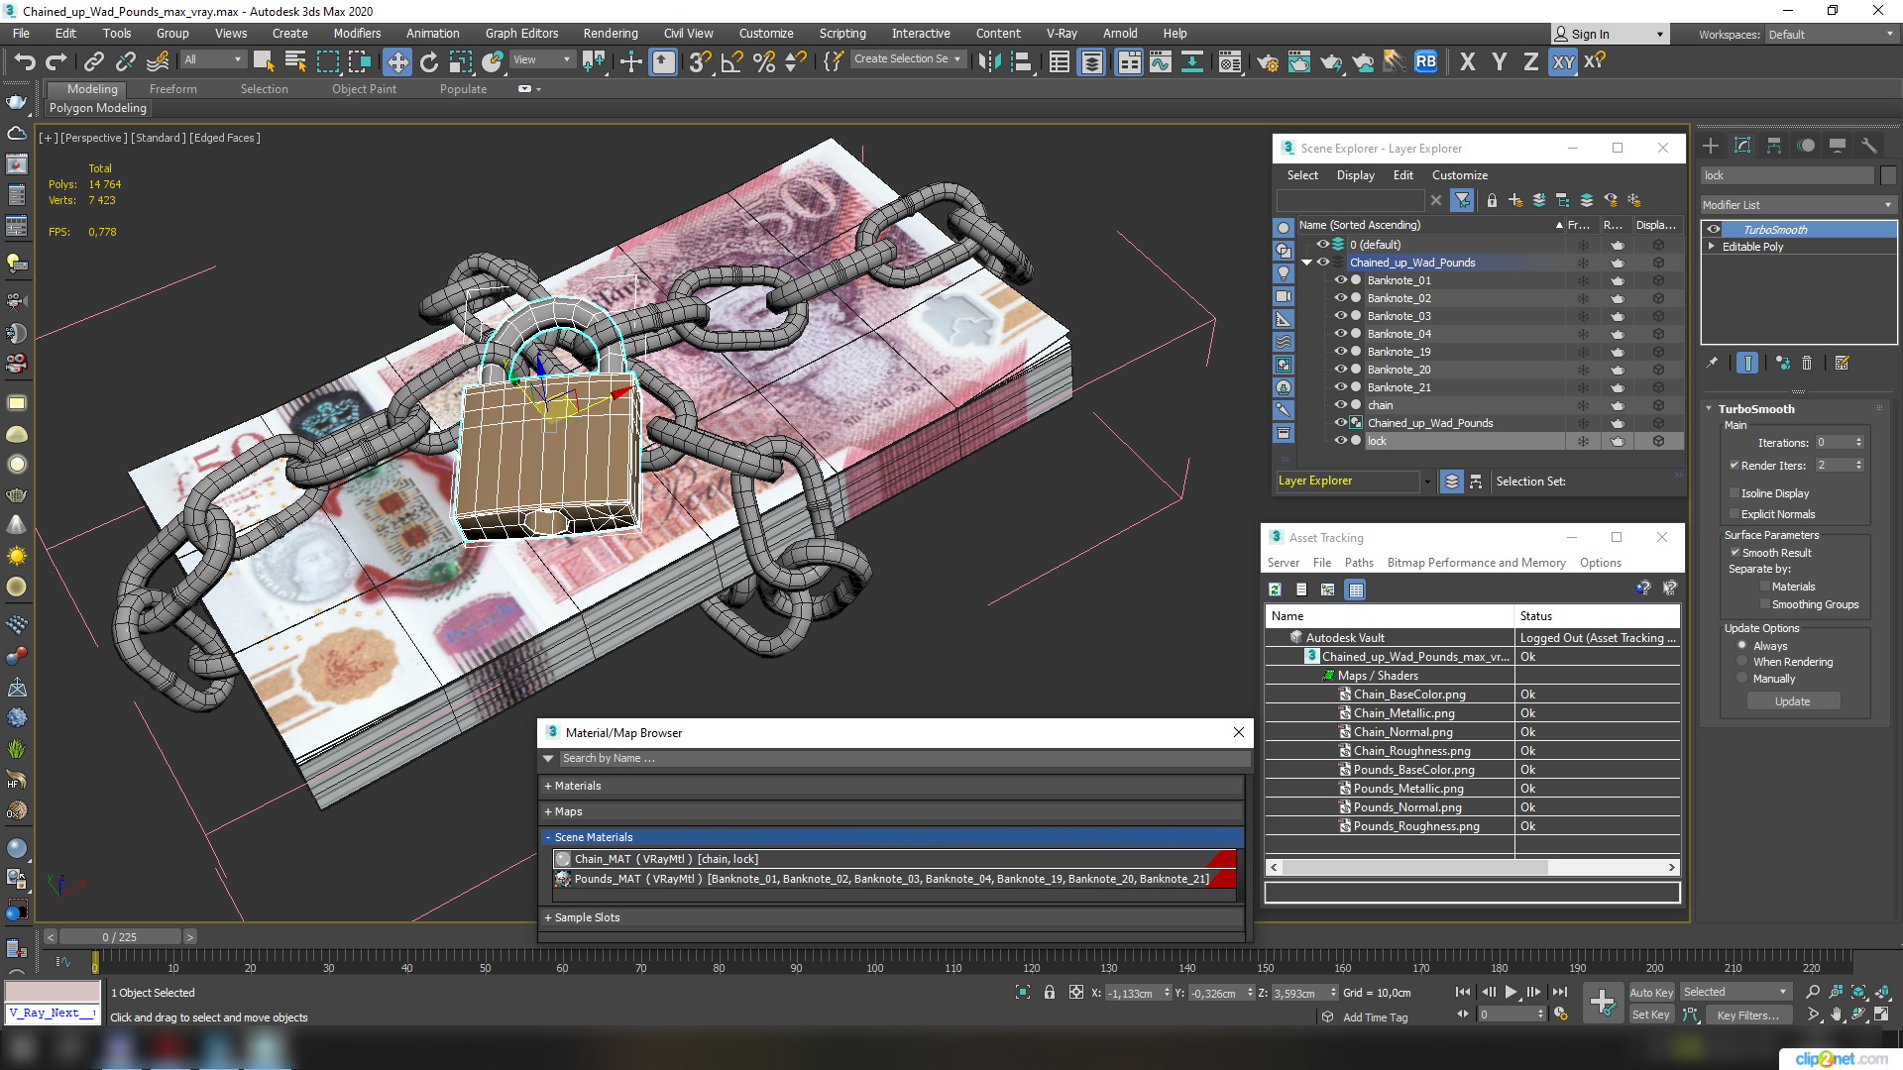1903x1070 pixels.
Task: Activate the Select and Rotate tool
Action: (428, 61)
